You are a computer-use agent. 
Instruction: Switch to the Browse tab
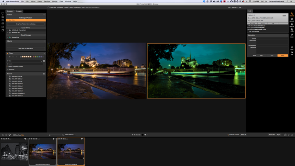point(10,11)
